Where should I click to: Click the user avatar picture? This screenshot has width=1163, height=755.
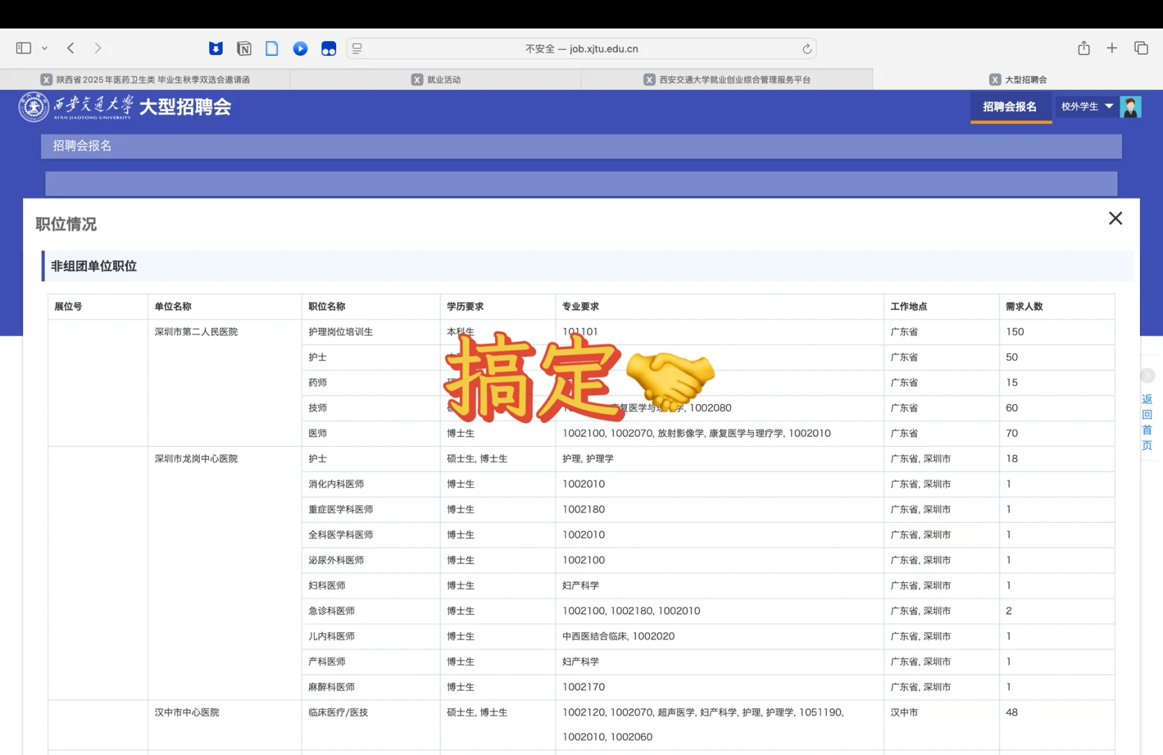point(1130,107)
